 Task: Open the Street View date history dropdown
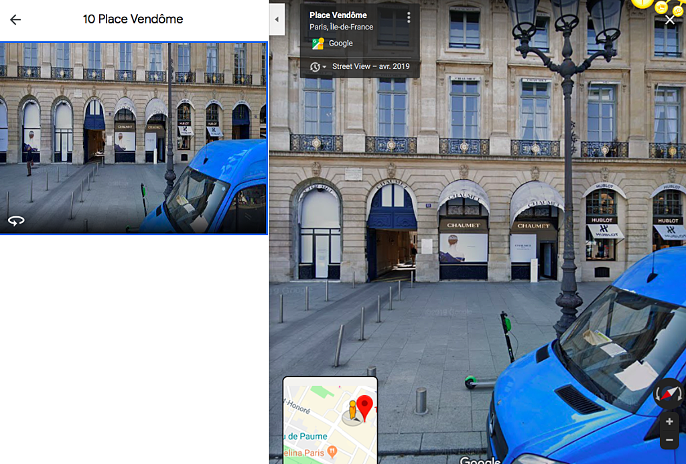click(318, 67)
